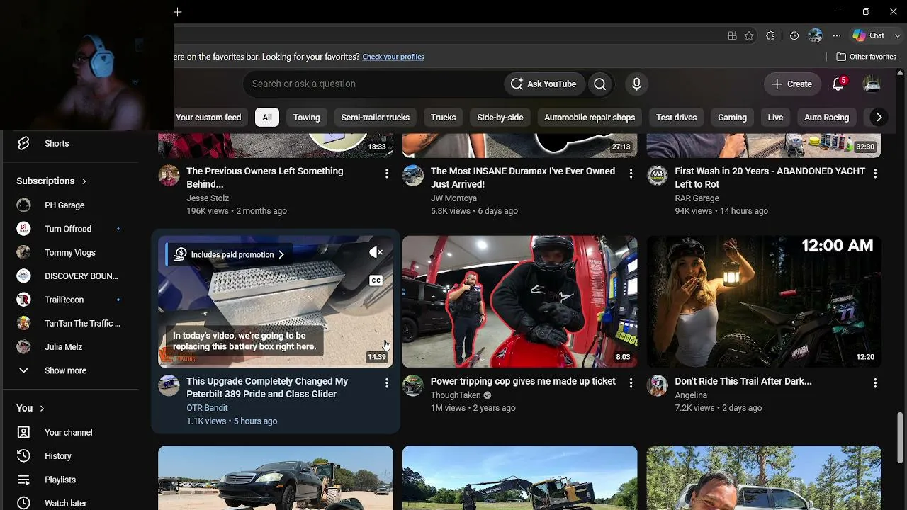Click the magnifying glass search icon

click(600, 84)
